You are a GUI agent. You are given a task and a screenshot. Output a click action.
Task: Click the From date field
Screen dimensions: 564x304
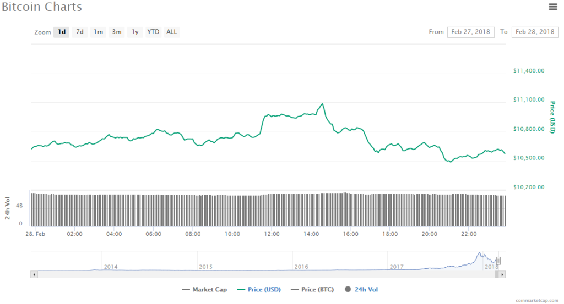tap(470, 32)
